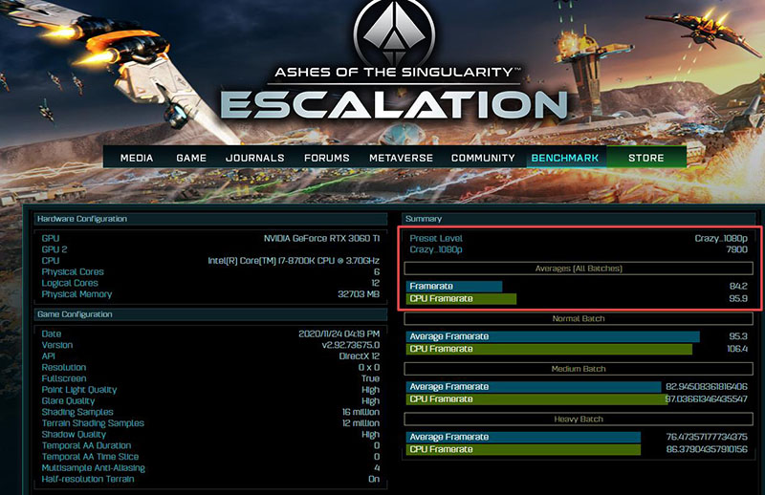
Task: Click the Half-resolution Terrain label
Action: [x=88, y=480]
